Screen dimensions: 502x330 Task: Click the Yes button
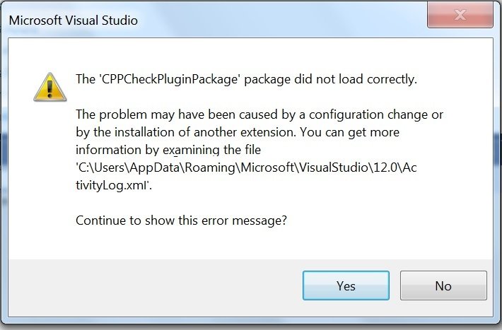pos(346,285)
